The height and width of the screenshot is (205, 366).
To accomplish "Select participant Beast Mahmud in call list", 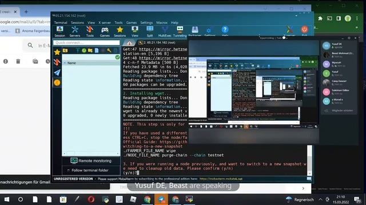I will click(338, 55).
